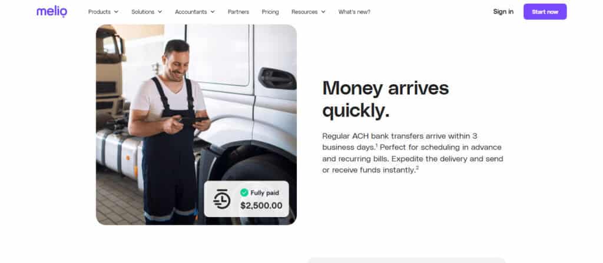This screenshot has height=263, width=603.
Task: Click the $2,500.00 Fully paid card
Action: coord(247,199)
